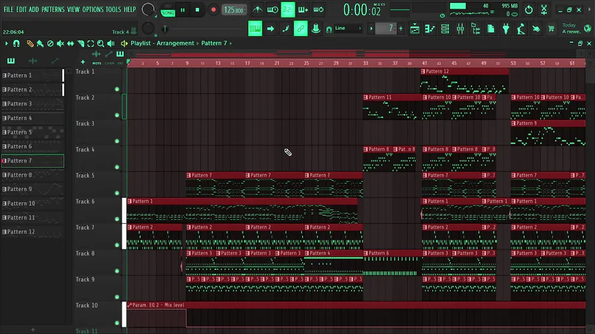Select the Draw pencil tool in playlist toolbar
The width and height of the screenshot is (595, 334).
coord(30,44)
